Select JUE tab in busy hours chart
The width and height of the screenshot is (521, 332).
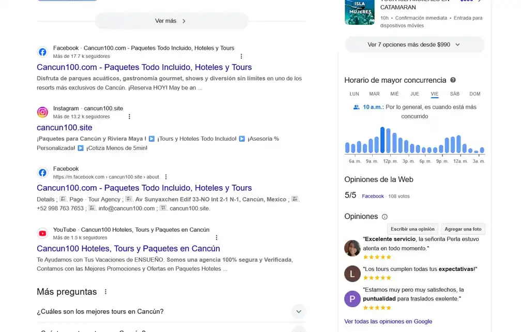415,94
